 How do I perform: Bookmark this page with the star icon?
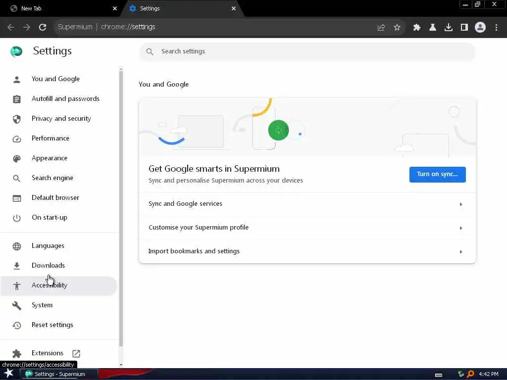click(x=397, y=28)
